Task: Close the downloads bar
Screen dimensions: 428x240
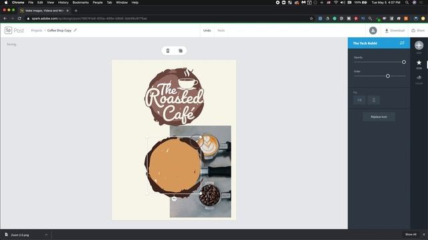Action: coord(424,234)
